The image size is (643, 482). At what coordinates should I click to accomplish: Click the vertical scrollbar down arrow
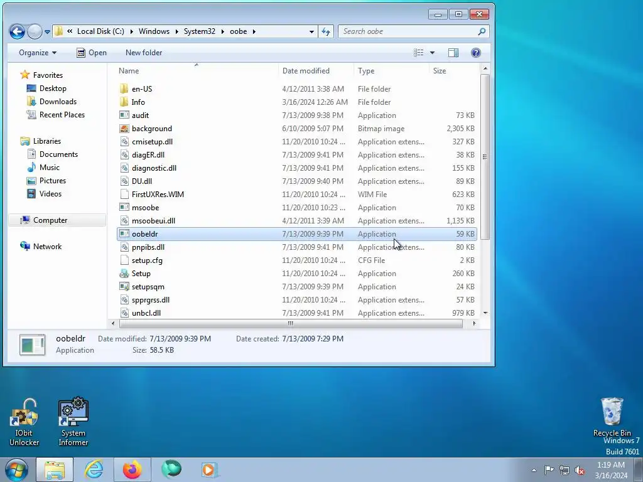click(485, 313)
